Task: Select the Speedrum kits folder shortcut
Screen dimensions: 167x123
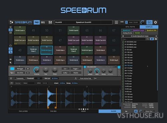Action: pos(151,30)
